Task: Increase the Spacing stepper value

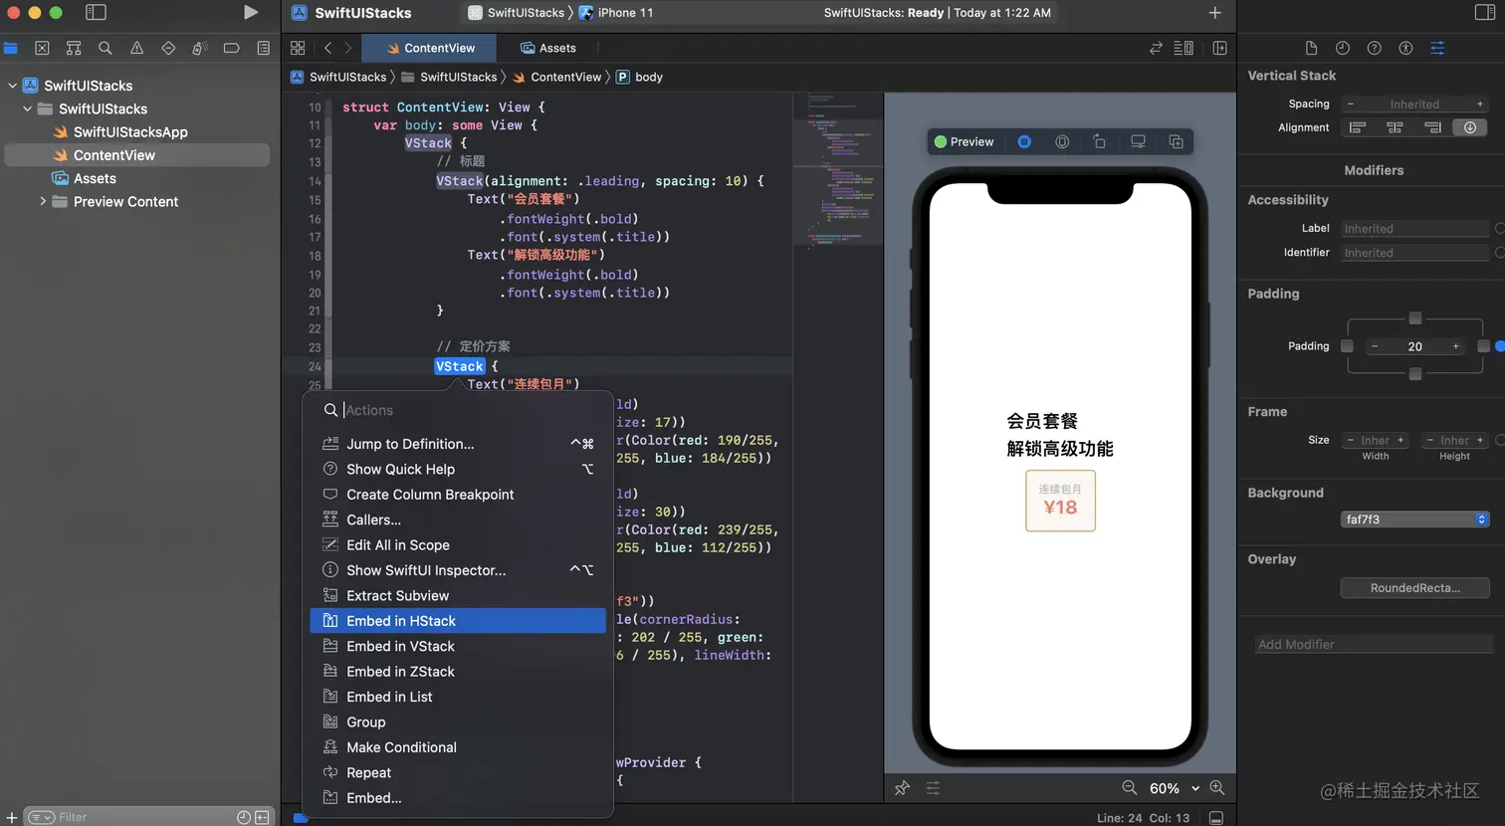Action: click(1479, 104)
